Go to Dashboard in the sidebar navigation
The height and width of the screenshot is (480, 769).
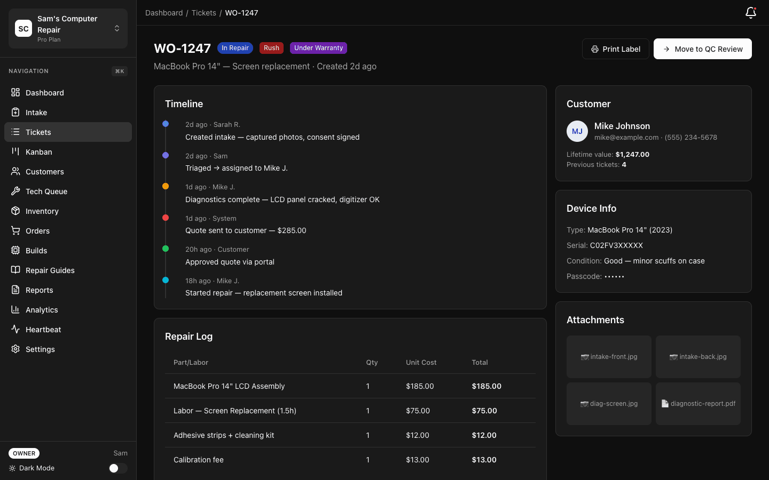pos(45,93)
